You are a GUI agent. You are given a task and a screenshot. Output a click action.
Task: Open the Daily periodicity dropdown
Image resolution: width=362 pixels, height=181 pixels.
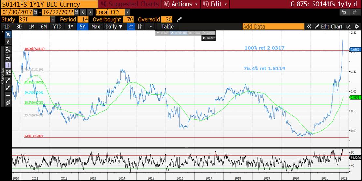coord(114,27)
